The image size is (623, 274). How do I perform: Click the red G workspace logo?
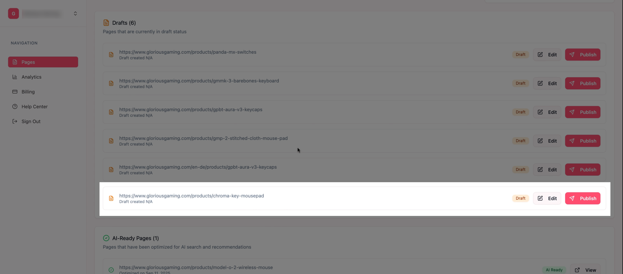coord(14,13)
